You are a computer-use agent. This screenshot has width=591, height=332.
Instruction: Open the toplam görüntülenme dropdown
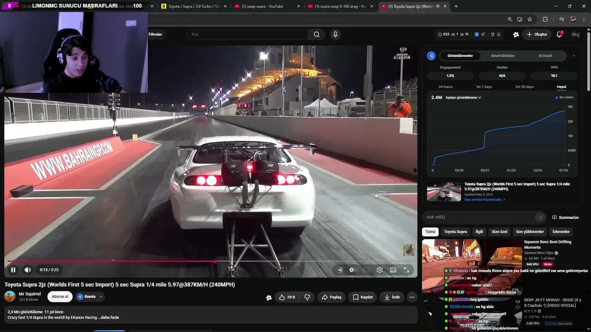463,98
